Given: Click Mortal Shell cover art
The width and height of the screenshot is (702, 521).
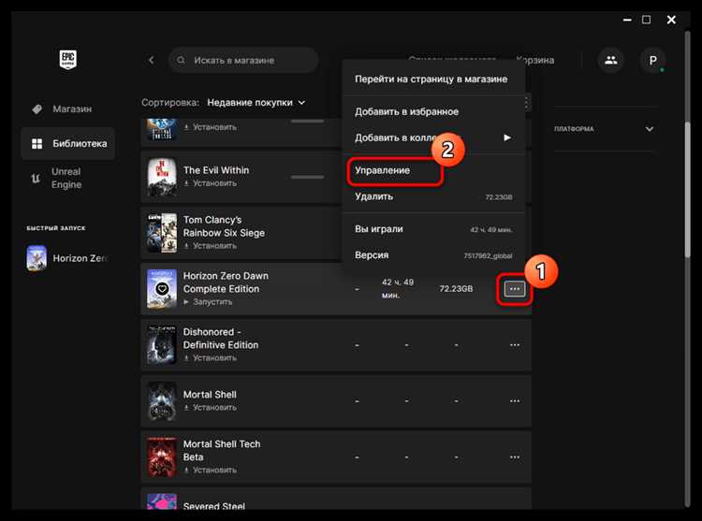Looking at the screenshot, I should point(162,400).
